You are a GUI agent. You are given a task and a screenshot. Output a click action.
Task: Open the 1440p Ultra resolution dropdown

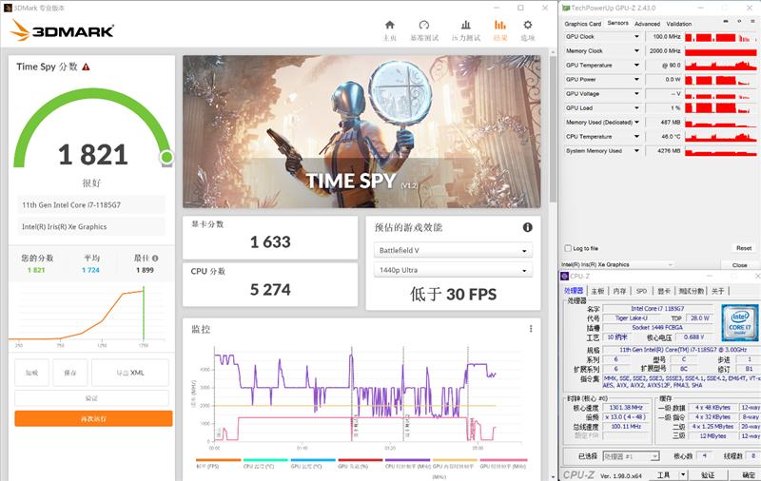click(x=453, y=270)
